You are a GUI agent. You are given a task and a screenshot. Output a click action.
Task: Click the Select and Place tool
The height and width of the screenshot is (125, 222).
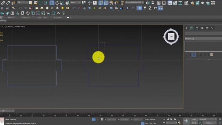(x=67, y=3)
